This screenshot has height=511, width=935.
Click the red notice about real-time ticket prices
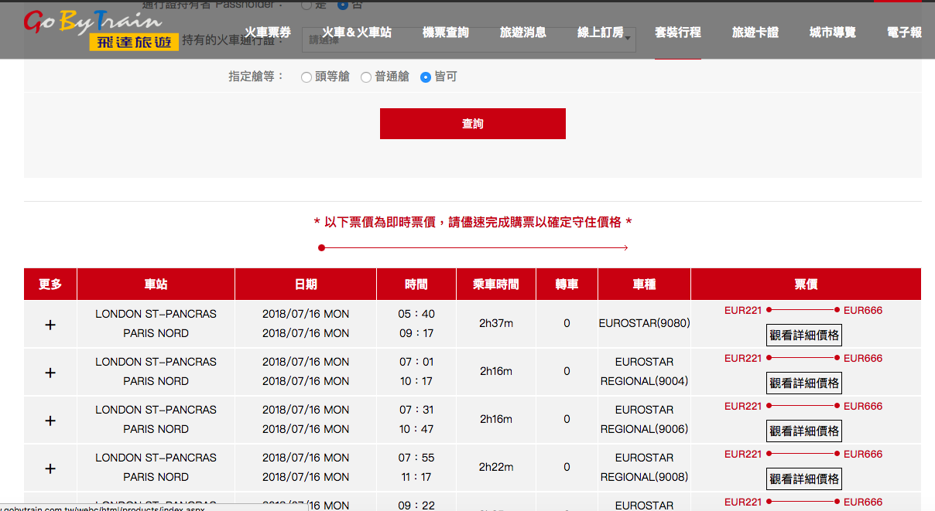[473, 223]
